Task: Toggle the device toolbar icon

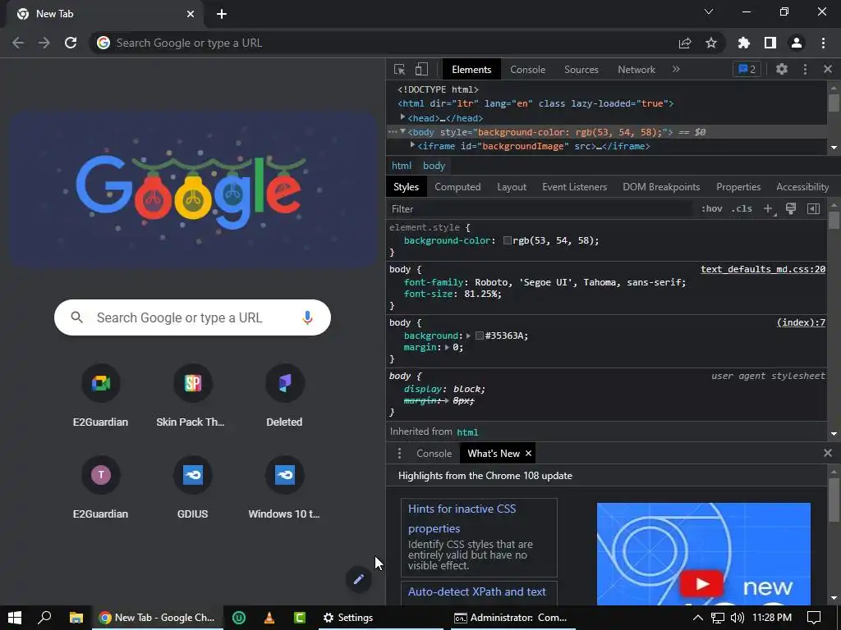Action: (421, 69)
